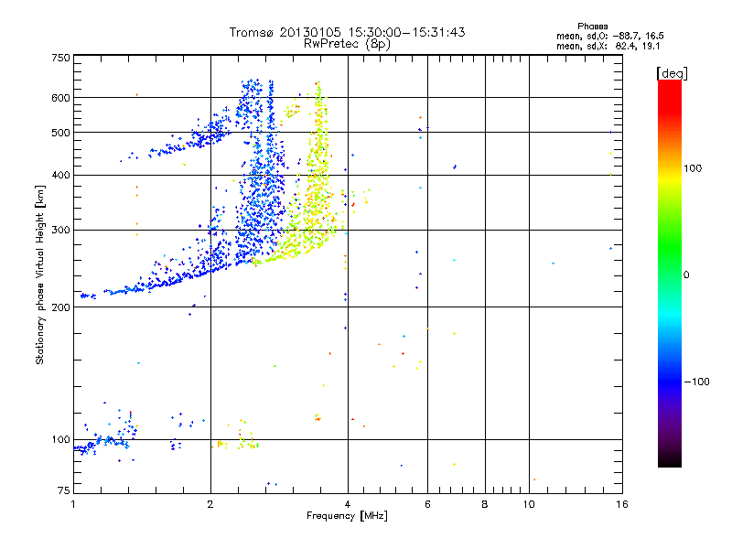Click the y-axis tick label '750'

click(x=61, y=58)
